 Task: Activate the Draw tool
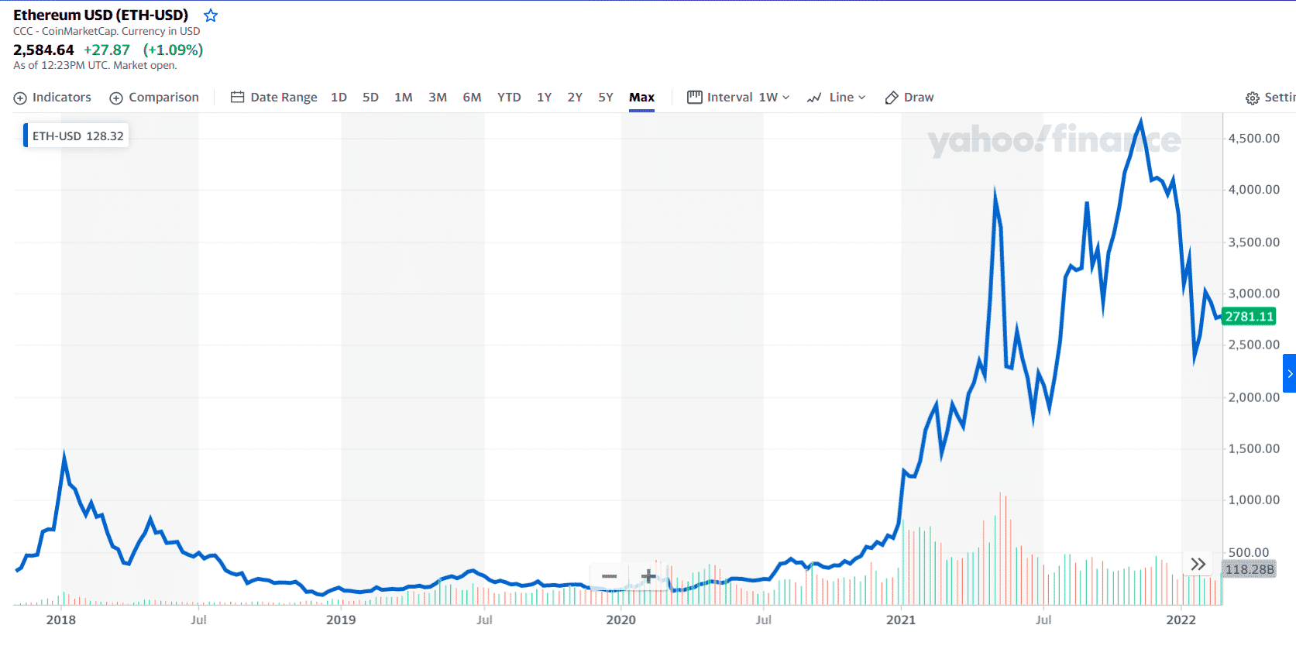tap(909, 98)
